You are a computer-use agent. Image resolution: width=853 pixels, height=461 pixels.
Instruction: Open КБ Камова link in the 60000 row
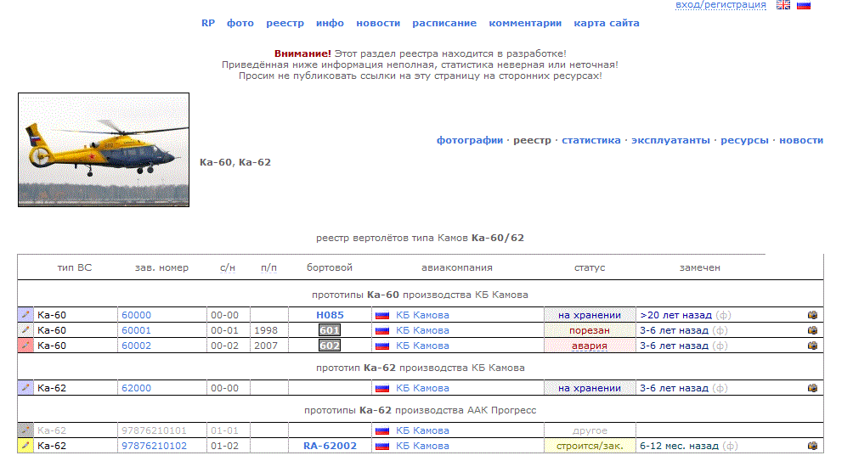pyautogui.click(x=423, y=315)
